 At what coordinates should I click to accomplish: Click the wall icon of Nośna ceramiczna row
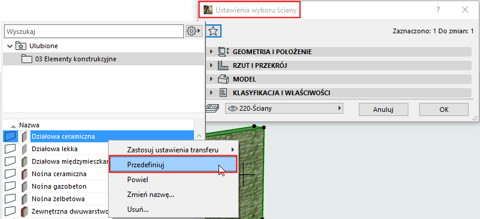click(10, 174)
